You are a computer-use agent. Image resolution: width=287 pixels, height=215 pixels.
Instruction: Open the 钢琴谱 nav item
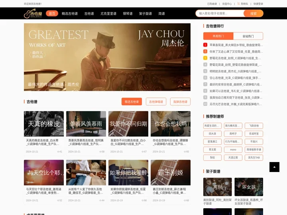click(128, 14)
